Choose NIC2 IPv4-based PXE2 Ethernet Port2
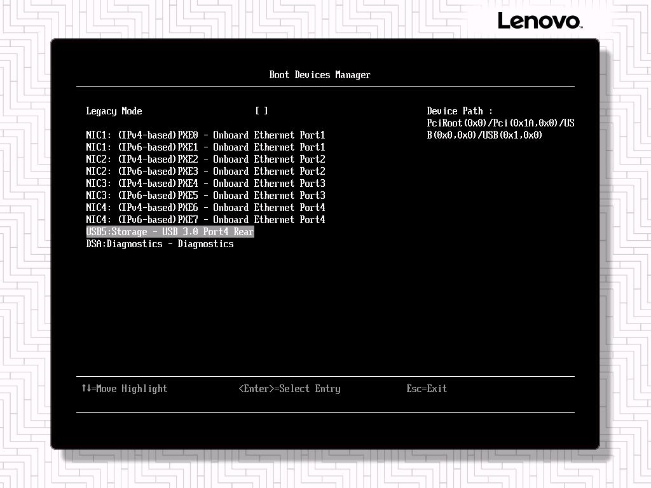 (x=205, y=159)
